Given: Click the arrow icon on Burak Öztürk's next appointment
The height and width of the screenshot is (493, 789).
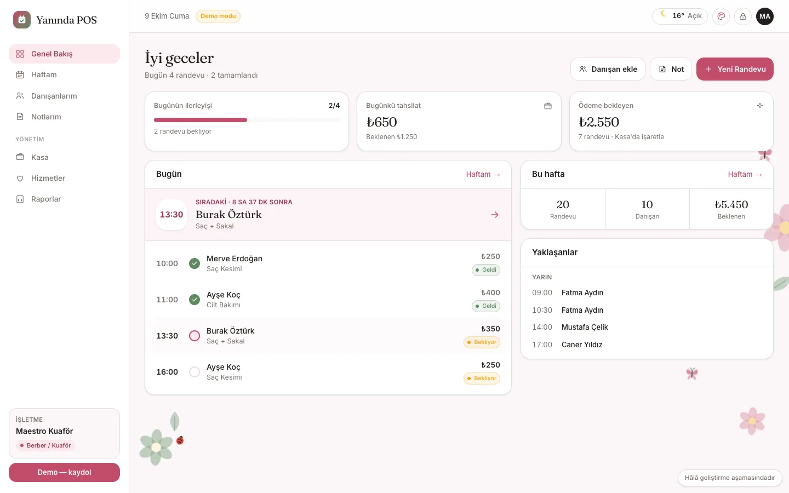Looking at the screenshot, I should pos(495,215).
